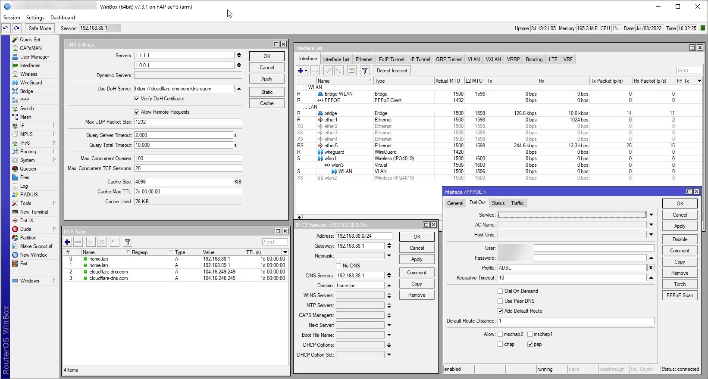Click the filter funnel icon in DNS Static

pyautogui.click(x=128, y=242)
